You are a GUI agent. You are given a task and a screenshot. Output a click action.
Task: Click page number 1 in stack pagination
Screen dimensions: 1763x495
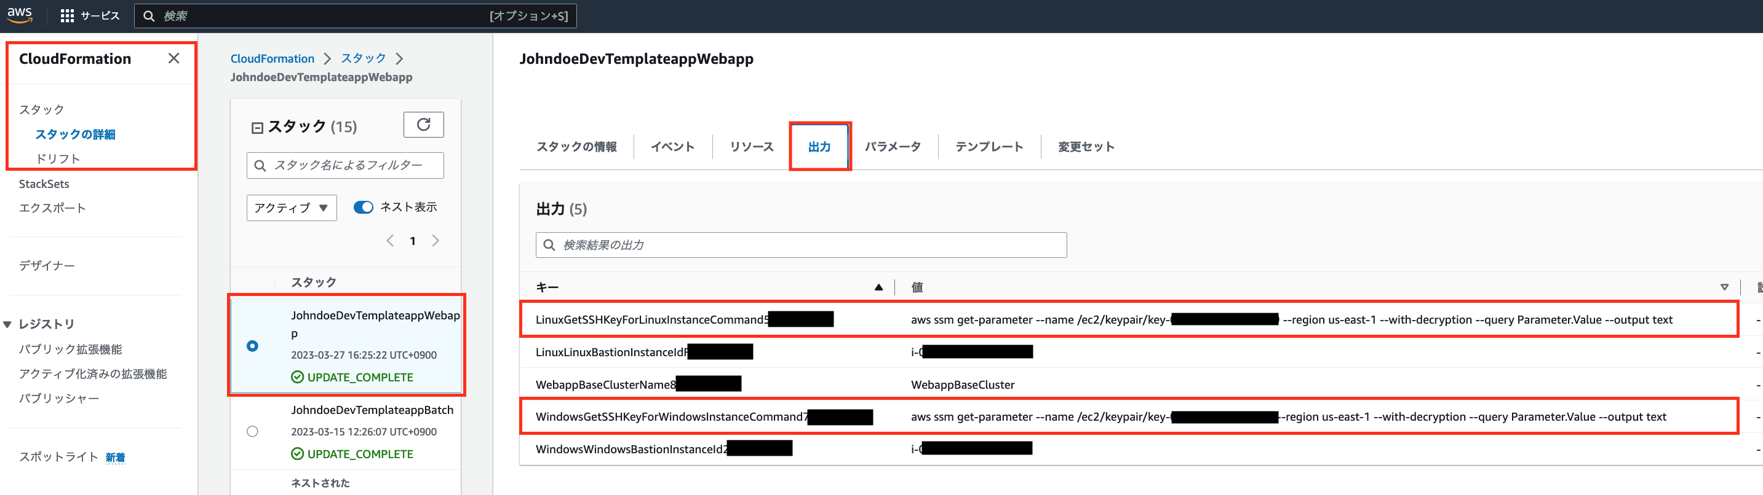pos(413,241)
